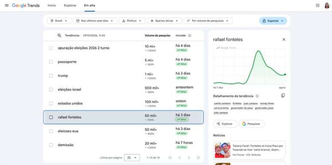Go to the previous page of results
Screen dimensions: 332x165
tap(180, 158)
